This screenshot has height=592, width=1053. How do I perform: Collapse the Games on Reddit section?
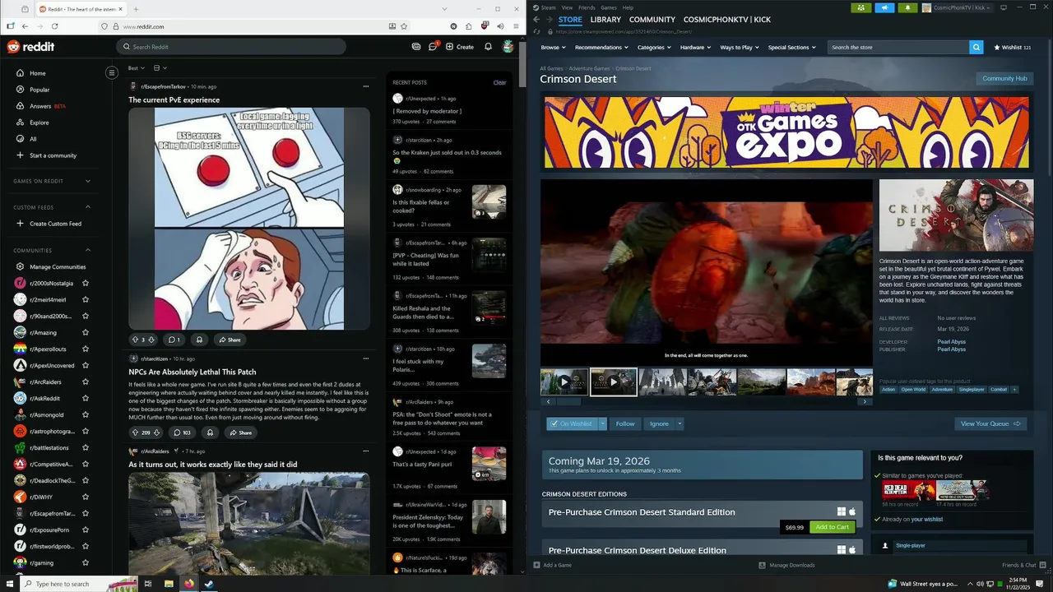pos(88,181)
